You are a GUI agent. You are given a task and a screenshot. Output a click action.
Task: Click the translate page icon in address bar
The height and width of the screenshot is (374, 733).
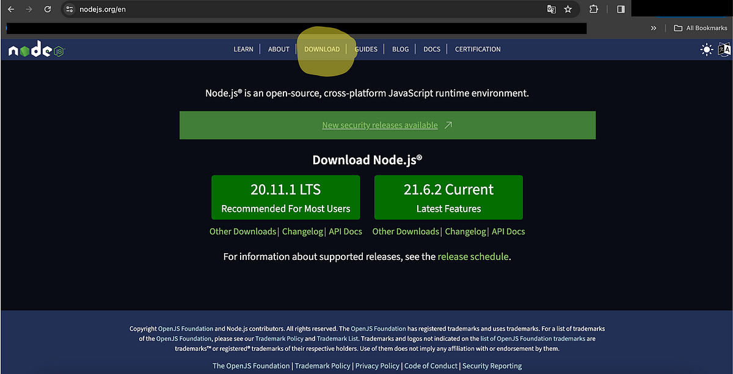pyautogui.click(x=551, y=9)
